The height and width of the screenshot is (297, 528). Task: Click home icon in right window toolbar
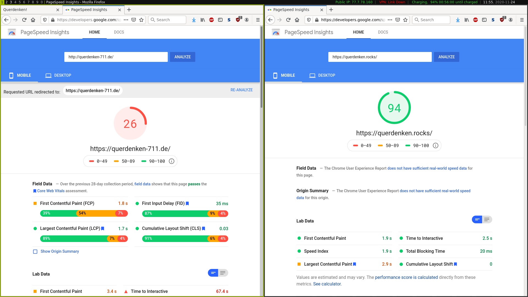pyautogui.click(x=297, y=20)
